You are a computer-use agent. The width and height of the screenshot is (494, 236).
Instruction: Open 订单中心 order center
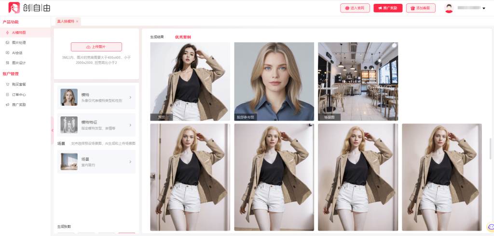19,94
